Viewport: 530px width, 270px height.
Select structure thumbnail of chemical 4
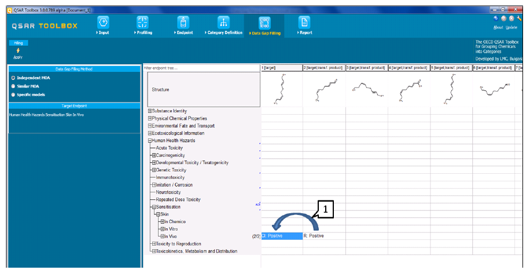[x=409, y=89]
